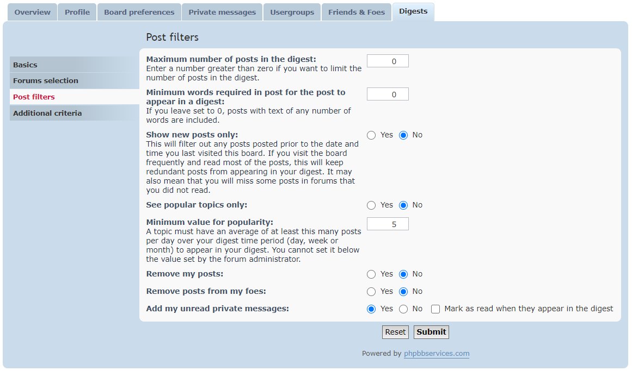Switch to the Profile tab
The height and width of the screenshot is (371, 632).
pyautogui.click(x=77, y=12)
